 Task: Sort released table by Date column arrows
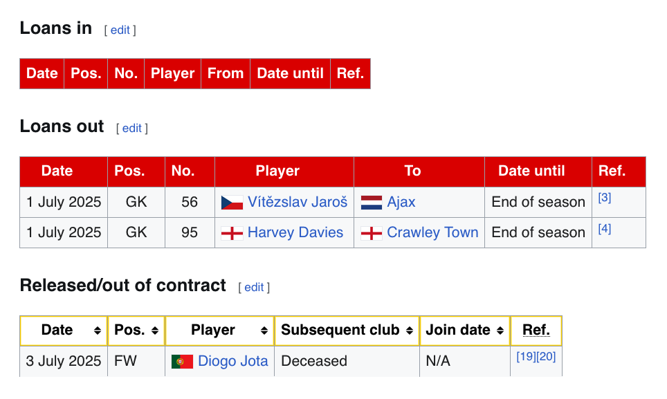pyautogui.click(x=98, y=331)
